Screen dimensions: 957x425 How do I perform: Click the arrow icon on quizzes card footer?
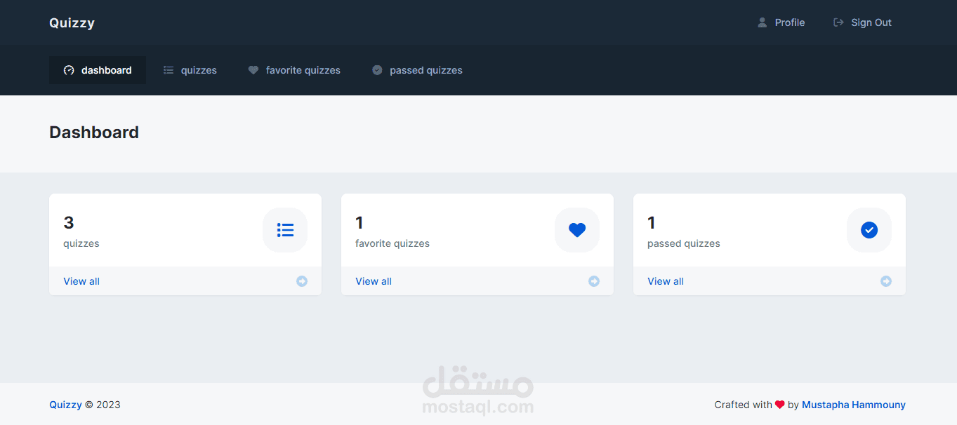point(302,281)
